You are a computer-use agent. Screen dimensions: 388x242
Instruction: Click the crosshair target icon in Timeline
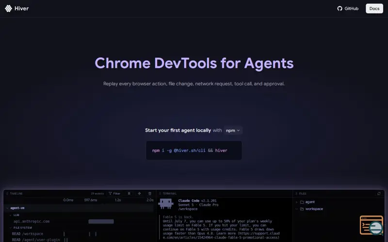point(139,194)
